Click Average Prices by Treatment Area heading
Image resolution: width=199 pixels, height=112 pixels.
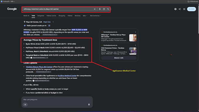tap(40, 40)
